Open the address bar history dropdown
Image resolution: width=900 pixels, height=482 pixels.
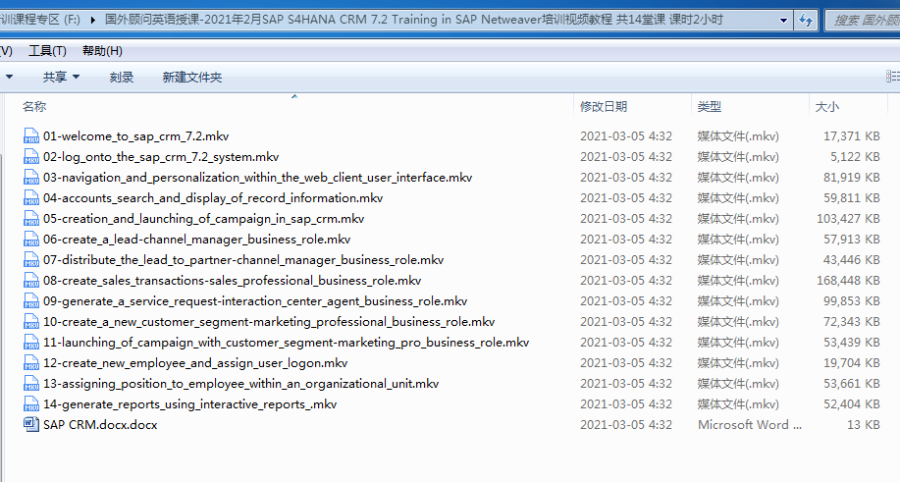pos(783,21)
